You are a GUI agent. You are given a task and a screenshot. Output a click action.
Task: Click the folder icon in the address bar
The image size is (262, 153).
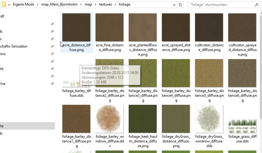click(x=4, y=4)
